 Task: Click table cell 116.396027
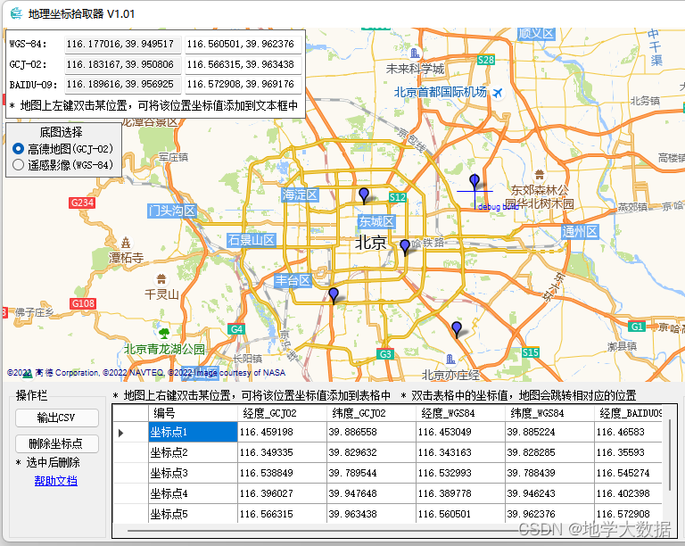pos(282,493)
